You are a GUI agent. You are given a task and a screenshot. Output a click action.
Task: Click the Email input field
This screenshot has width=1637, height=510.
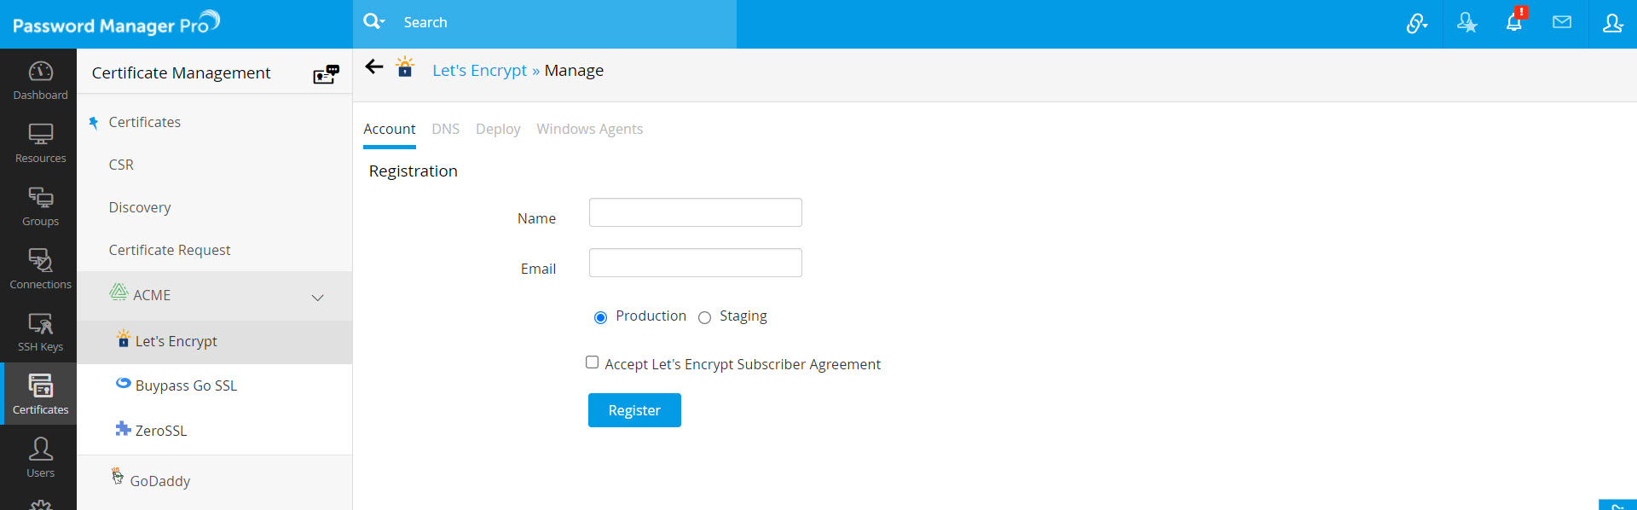tap(696, 263)
